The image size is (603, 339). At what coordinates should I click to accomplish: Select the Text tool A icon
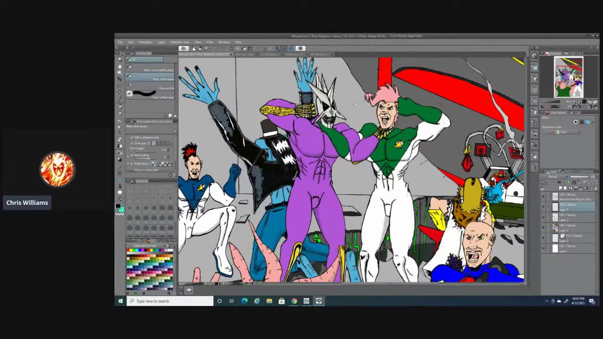pyautogui.click(x=120, y=186)
